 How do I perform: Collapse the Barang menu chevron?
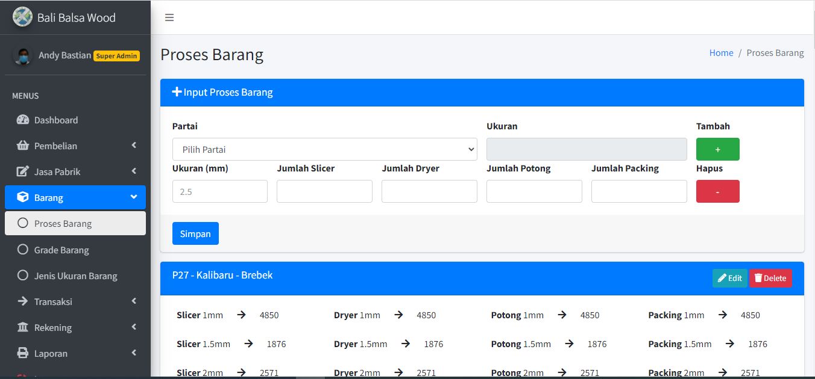click(x=134, y=197)
